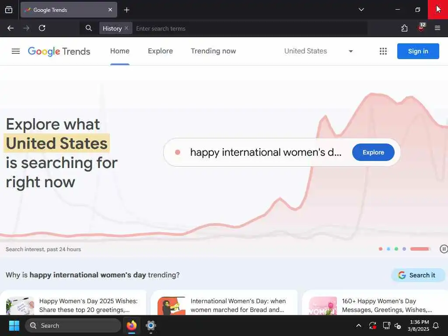Click the Search interest, past 24 hours label

(43, 249)
